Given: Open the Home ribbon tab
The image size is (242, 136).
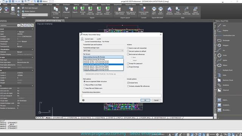Looking at the screenshot, I should pyautogui.click(x=5, y=5).
